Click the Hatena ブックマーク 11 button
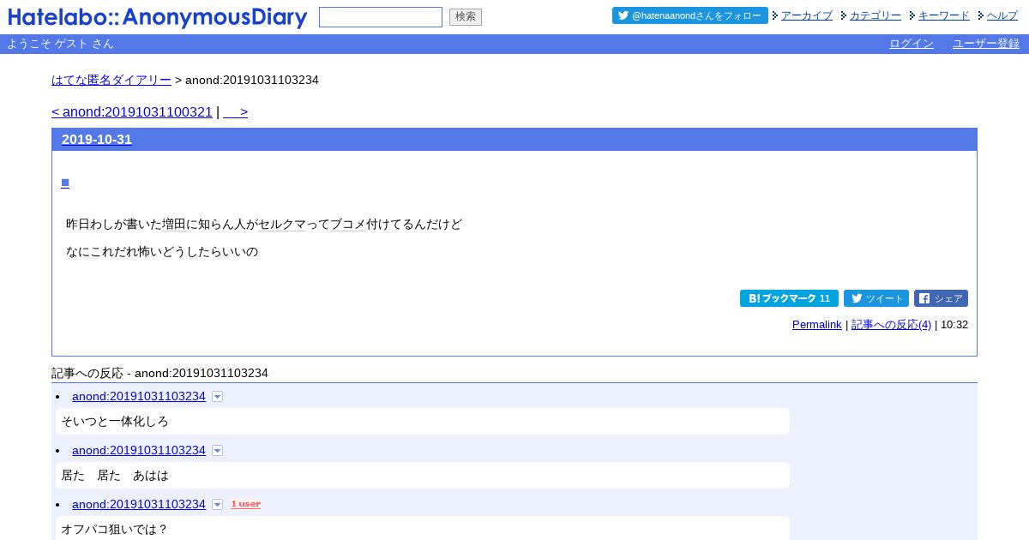The width and height of the screenshot is (1029, 540). (x=789, y=298)
